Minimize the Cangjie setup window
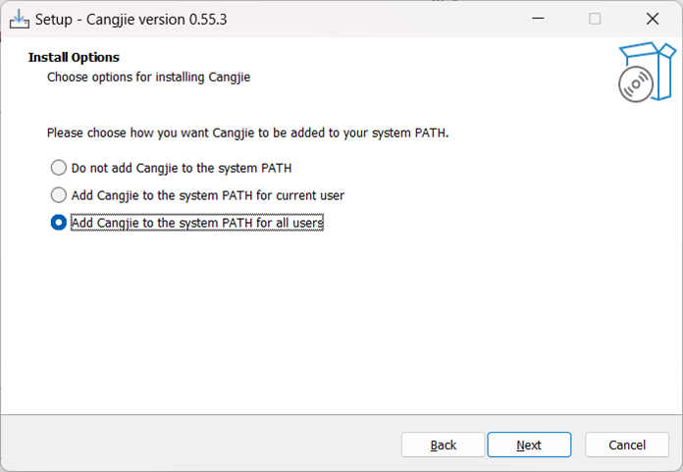683x472 pixels. (x=539, y=19)
